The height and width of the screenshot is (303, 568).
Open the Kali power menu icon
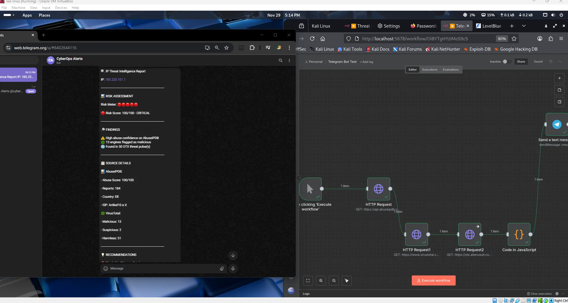(x=561, y=15)
